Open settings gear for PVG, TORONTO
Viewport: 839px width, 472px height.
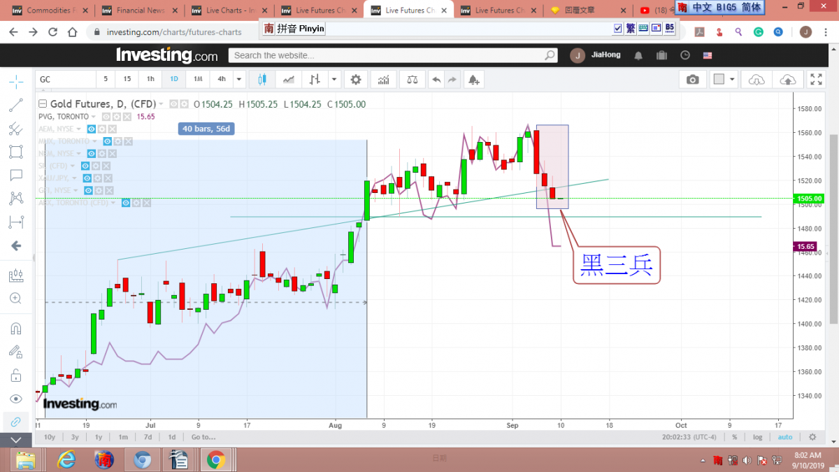point(117,117)
